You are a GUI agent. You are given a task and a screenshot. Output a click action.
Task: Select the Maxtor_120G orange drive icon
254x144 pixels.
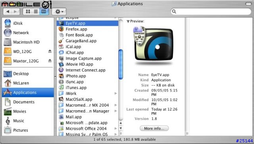pos(8,61)
